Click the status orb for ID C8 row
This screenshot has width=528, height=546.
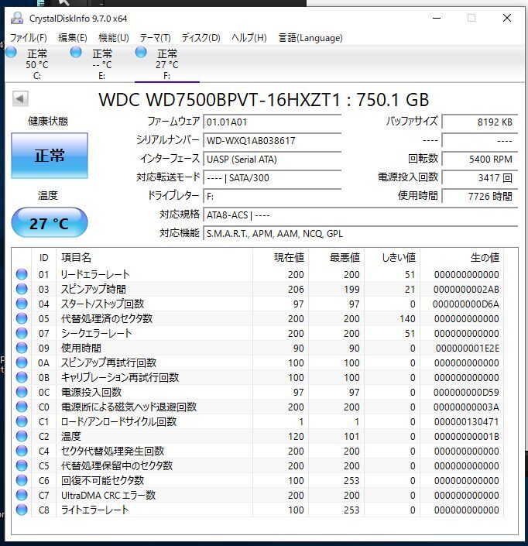[x=22, y=510]
